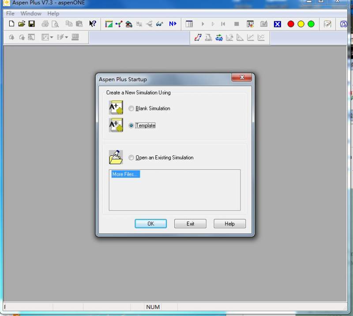Click the Copy toolbar icon
This screenshot has height=316, width=353.
(69, 24)
